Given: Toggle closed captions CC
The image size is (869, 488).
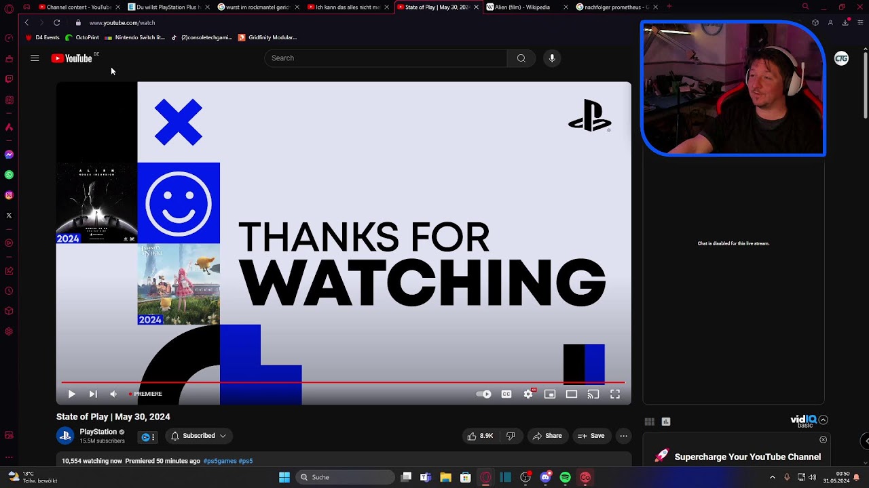Looking at the screenshot, I should (x=506, y=394).
